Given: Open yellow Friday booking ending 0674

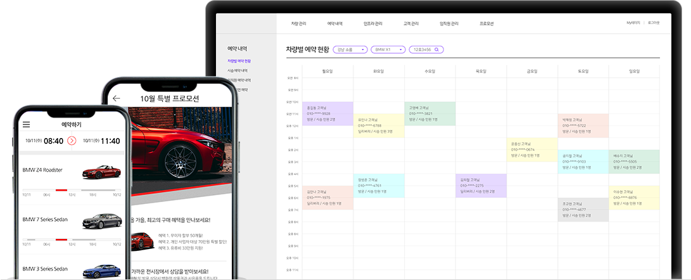Looking at the screenshot, I should pyautogui.click(x=532, y=150).
